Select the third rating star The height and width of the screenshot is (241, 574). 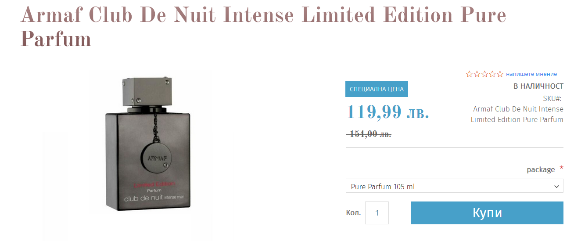tap(484, 74)
